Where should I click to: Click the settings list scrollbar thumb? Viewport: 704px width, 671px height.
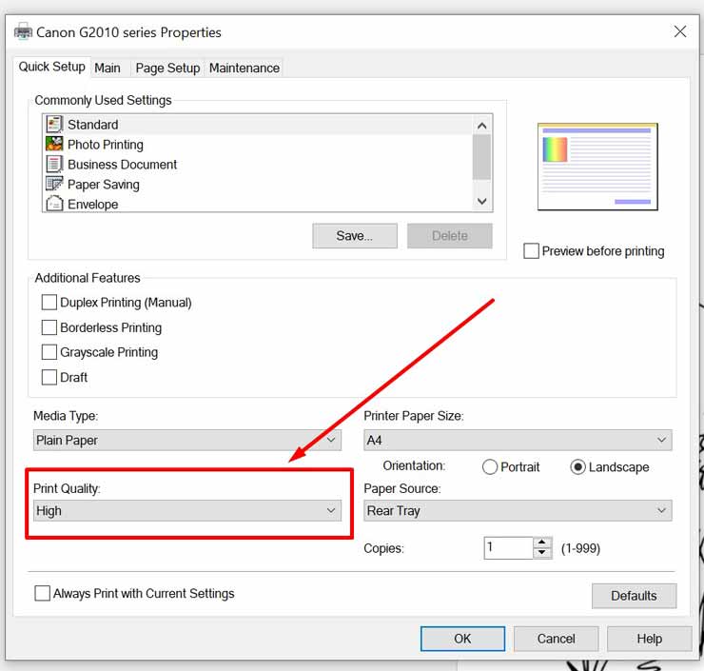click(482, 157)
